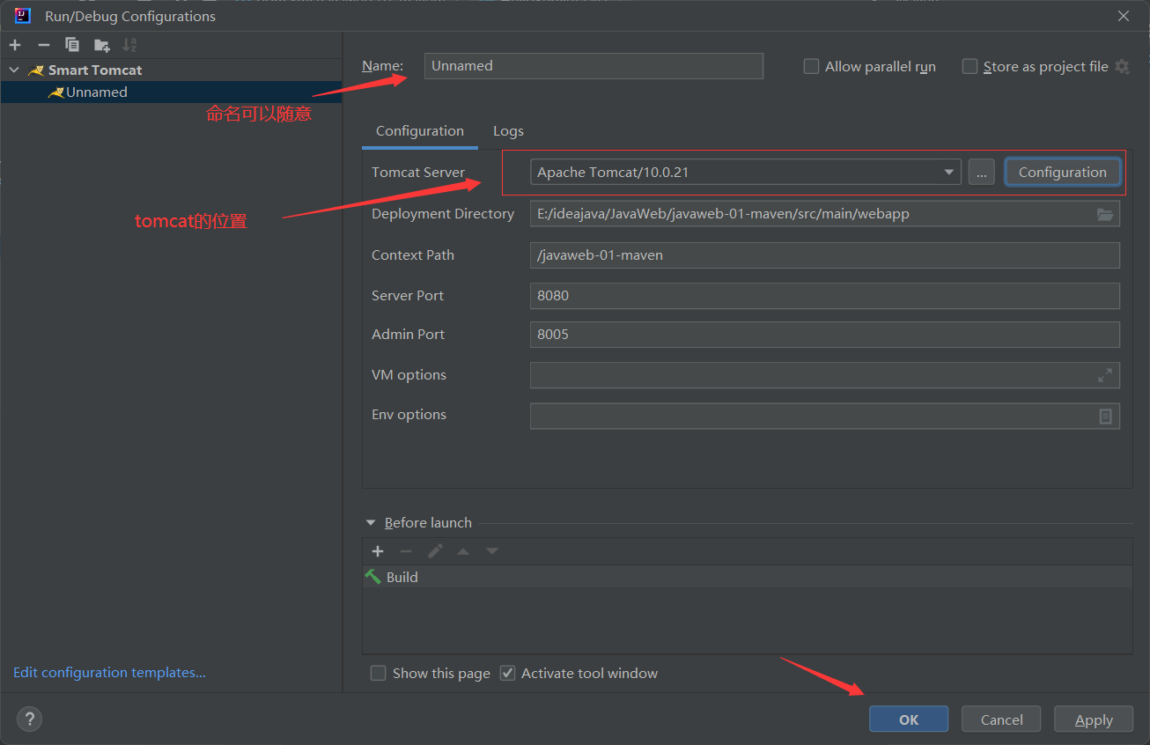This screenshot has height=745, width=1150.
Task: Collapse the Smart Tomcat tree node
Action: [14, 70]
